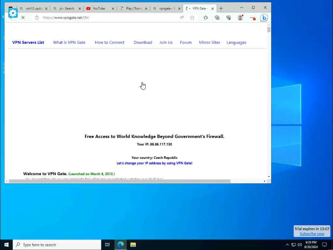Close the yt - Search tab
The width and height of the screenshot is (333, 250).
point(80,8)
